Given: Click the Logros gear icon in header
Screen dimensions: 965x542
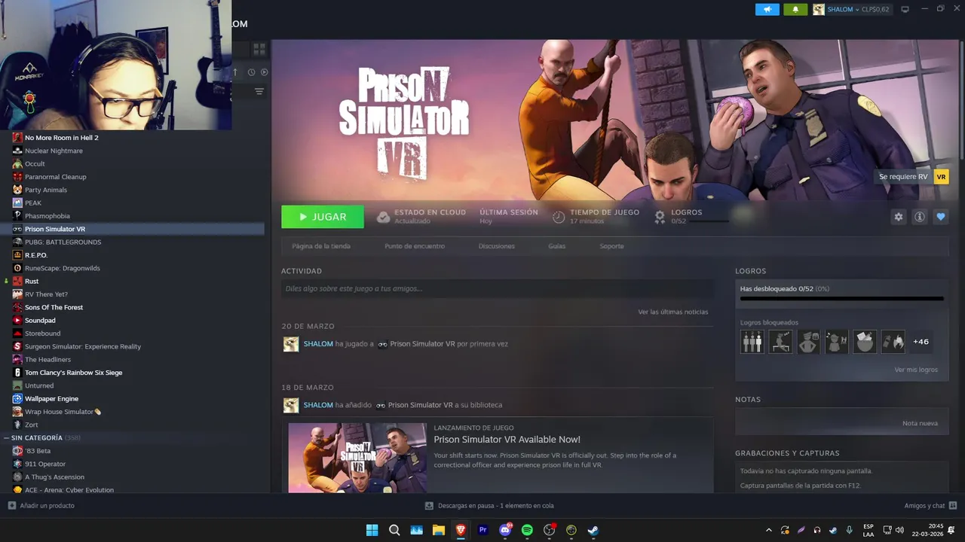Looking at the screenshot, I should coord(660,217).
